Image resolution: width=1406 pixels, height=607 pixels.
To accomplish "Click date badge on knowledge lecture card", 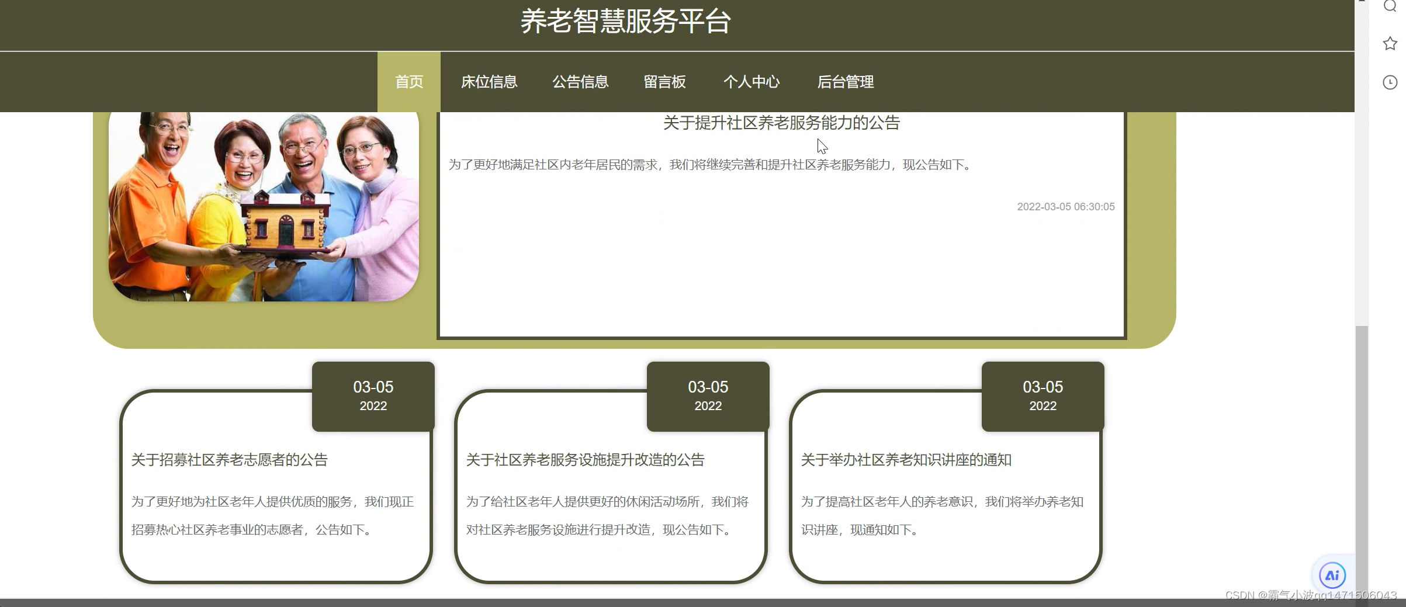I will click(1043, 396).
